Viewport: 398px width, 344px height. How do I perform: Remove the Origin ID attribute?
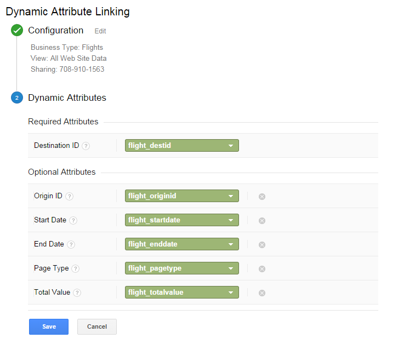262,196
